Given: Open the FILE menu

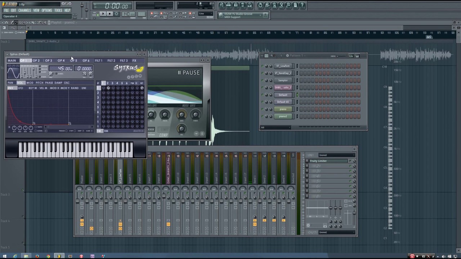Looking at the screenshot, I should [x=6, y=10].
